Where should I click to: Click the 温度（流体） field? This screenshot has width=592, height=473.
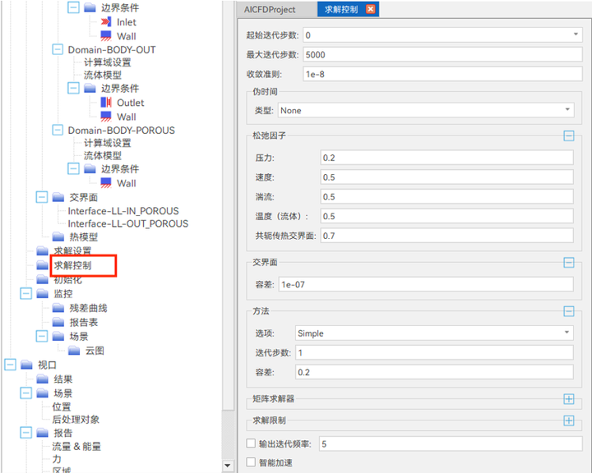click(446, 216)
